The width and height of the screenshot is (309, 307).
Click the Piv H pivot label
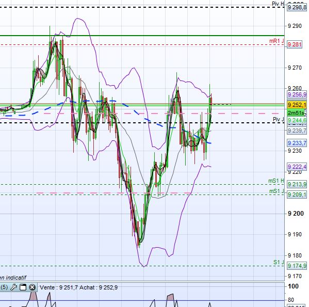point(278,4)
